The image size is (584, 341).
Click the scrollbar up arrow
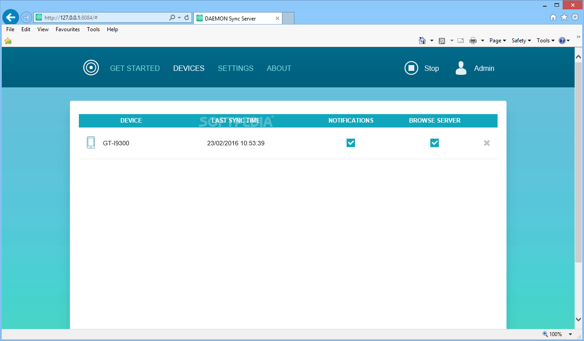[578, 57]
